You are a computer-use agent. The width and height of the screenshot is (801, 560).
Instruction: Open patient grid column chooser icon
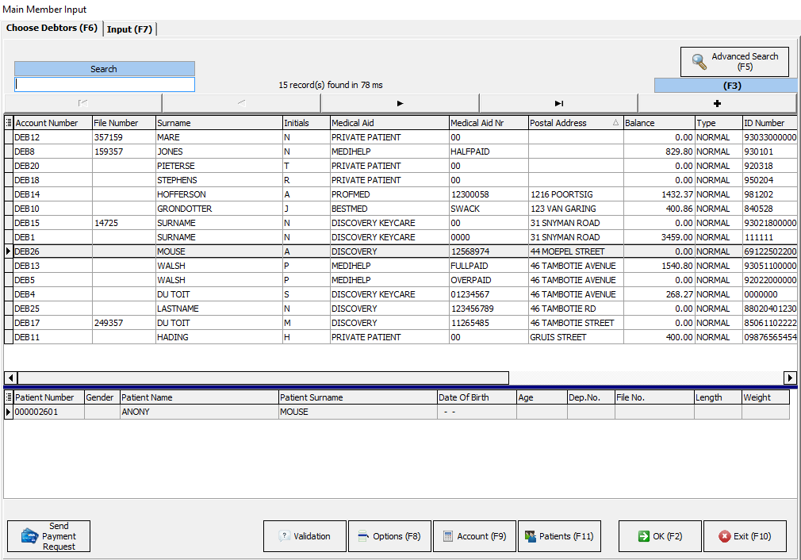(x=9, y=397)
